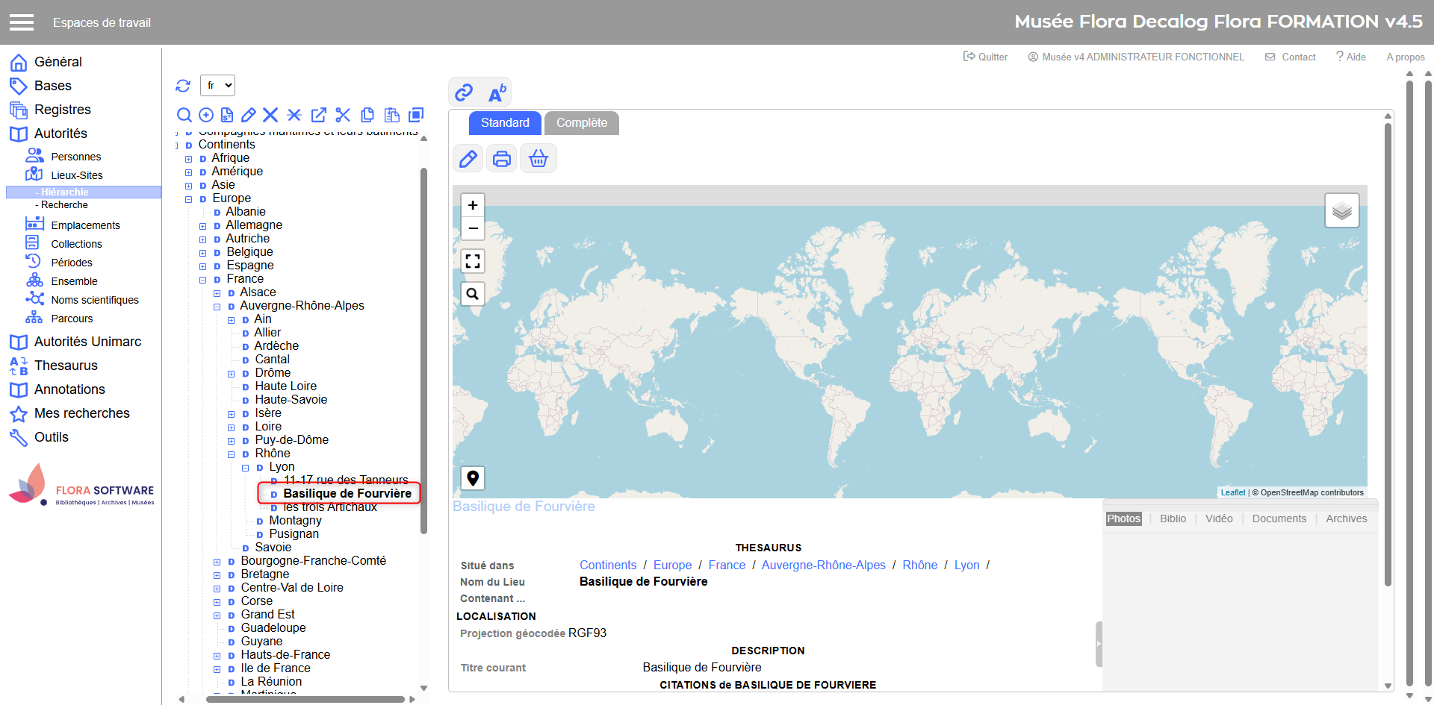Open the language dropdown showing fr
Viewport: 1434px width, 705px height.
click(217, 86)
